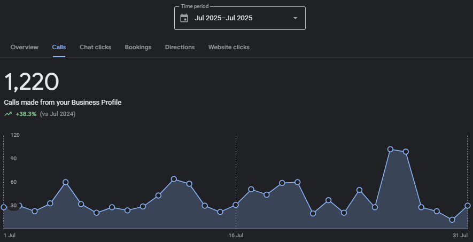
Task: Select the Calls tab
Action: 59,47
